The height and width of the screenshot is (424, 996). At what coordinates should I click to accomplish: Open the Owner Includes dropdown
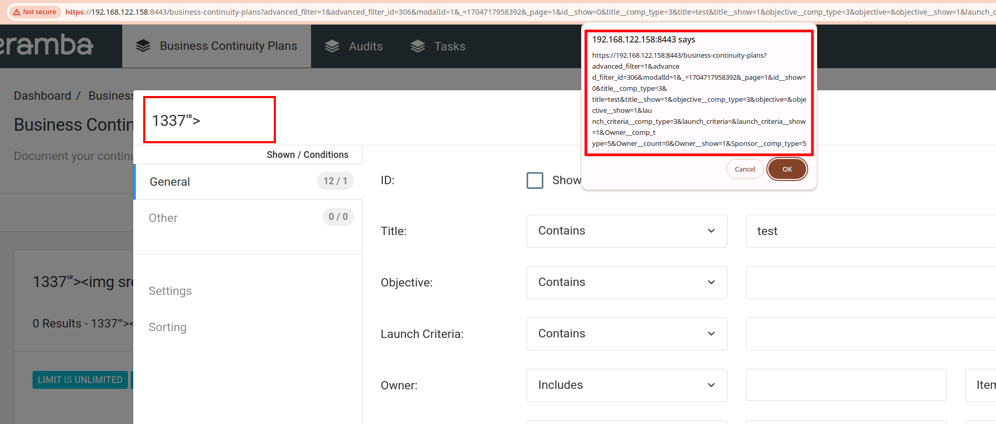[x=627, y=385]
